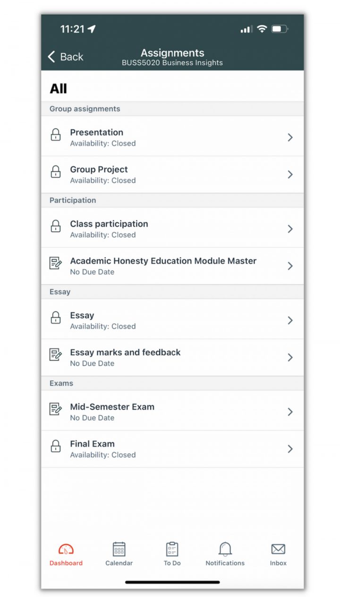Expand the Group Project row chevron
Viewport: 340px width, 597px height.
[290, 175]
